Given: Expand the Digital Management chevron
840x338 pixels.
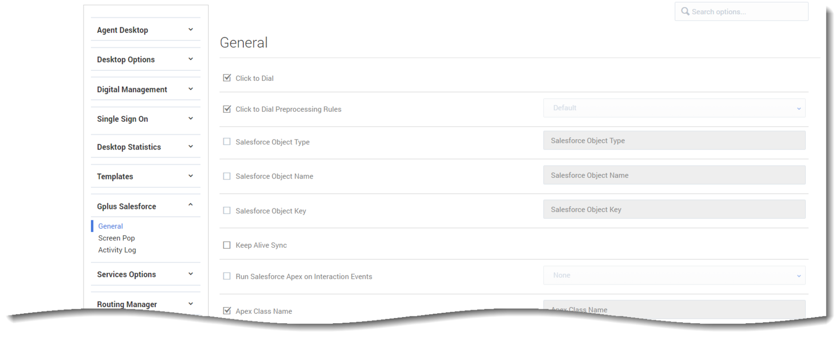Looking at the screenshot, I should pyautogui.click(x=191, y=89).
